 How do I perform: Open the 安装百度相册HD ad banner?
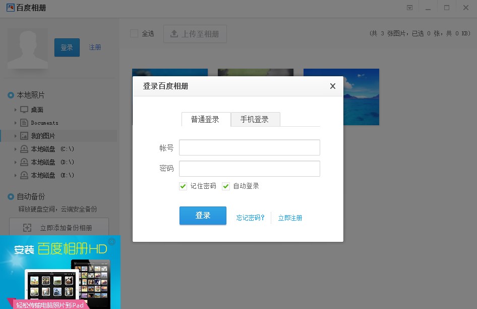60,272
